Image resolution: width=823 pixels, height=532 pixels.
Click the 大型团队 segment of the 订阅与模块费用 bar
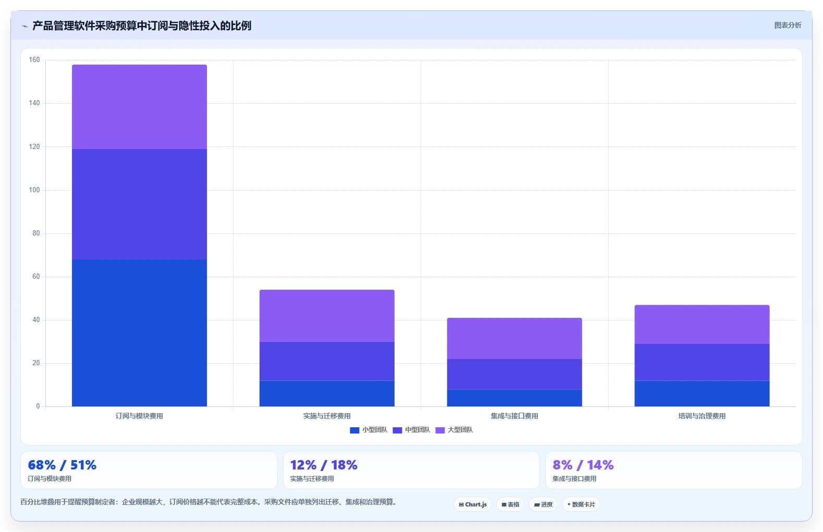coord(139,107)
